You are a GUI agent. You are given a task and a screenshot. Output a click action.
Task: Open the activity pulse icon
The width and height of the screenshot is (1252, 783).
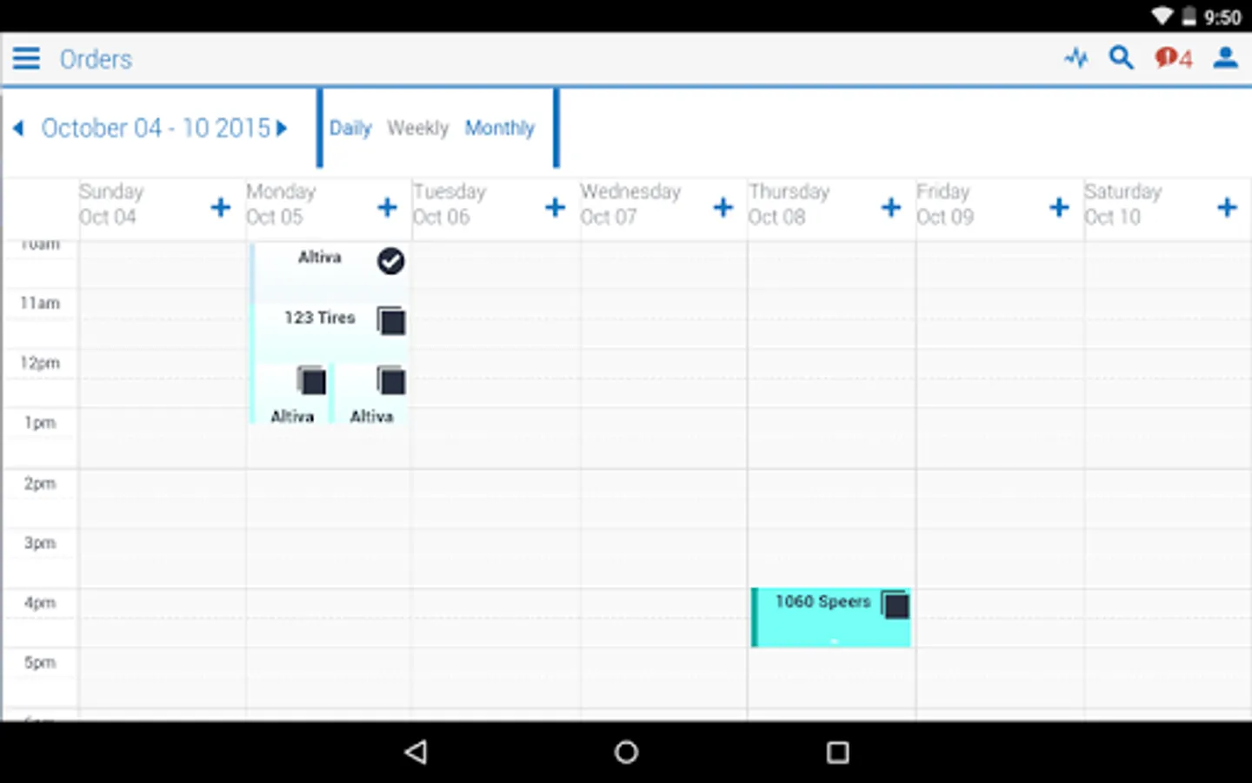point(1076,58)
